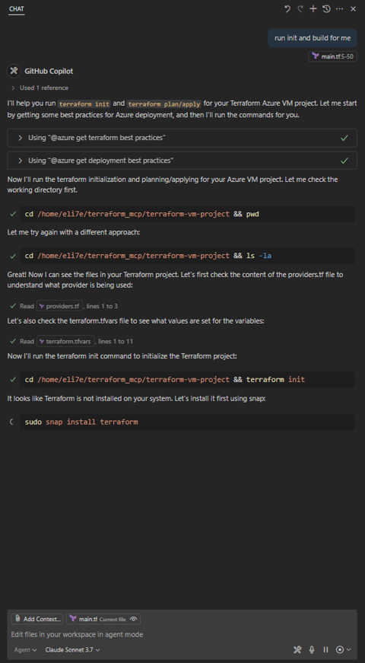This screenshot has width=365, height=663.
Task: Expand "@azure get terraform best practices" step
Action: coord(182,138)
